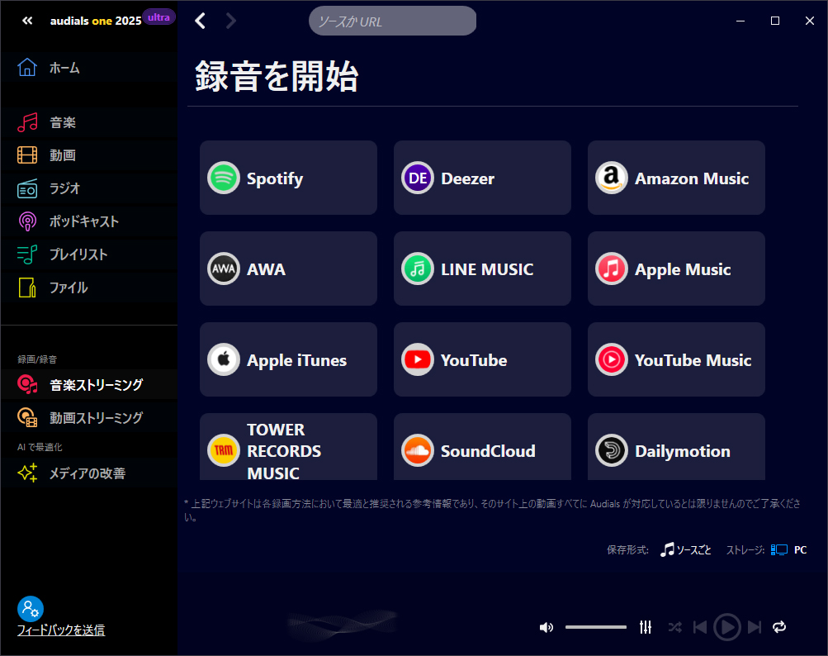The width and height of the screenshot is (828, 656).
Task: Click the 録音を開始 page heading
Action: click(x=277, y=76)
